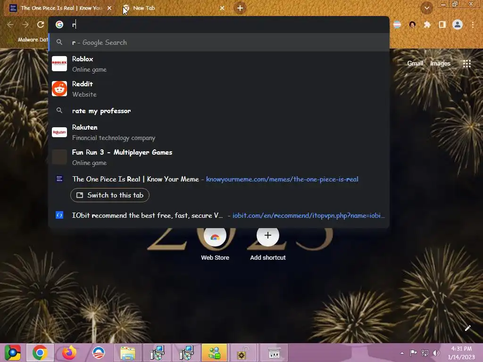Open the tab search dropdown arrow
The height and width of the screenshot is (362, 483).
click(x=426, y=8)
